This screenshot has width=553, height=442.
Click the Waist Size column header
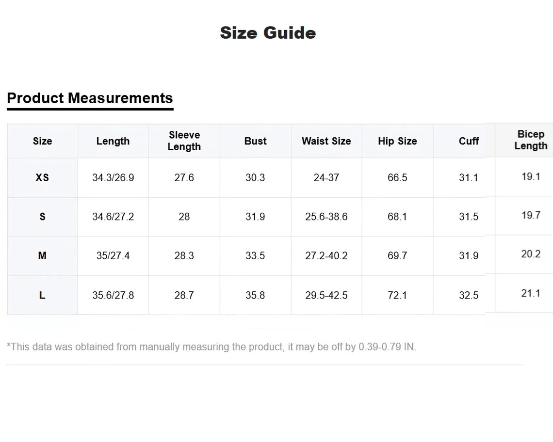(x=326, y=141)
